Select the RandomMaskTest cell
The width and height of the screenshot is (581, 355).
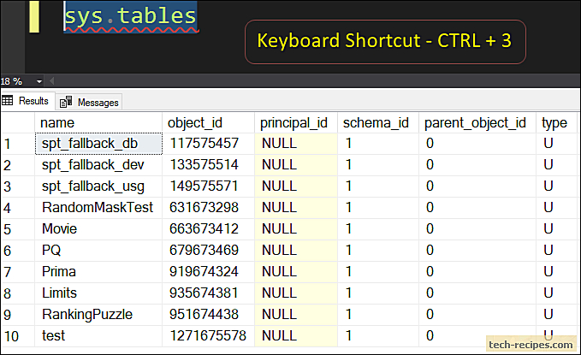[98, 208]
